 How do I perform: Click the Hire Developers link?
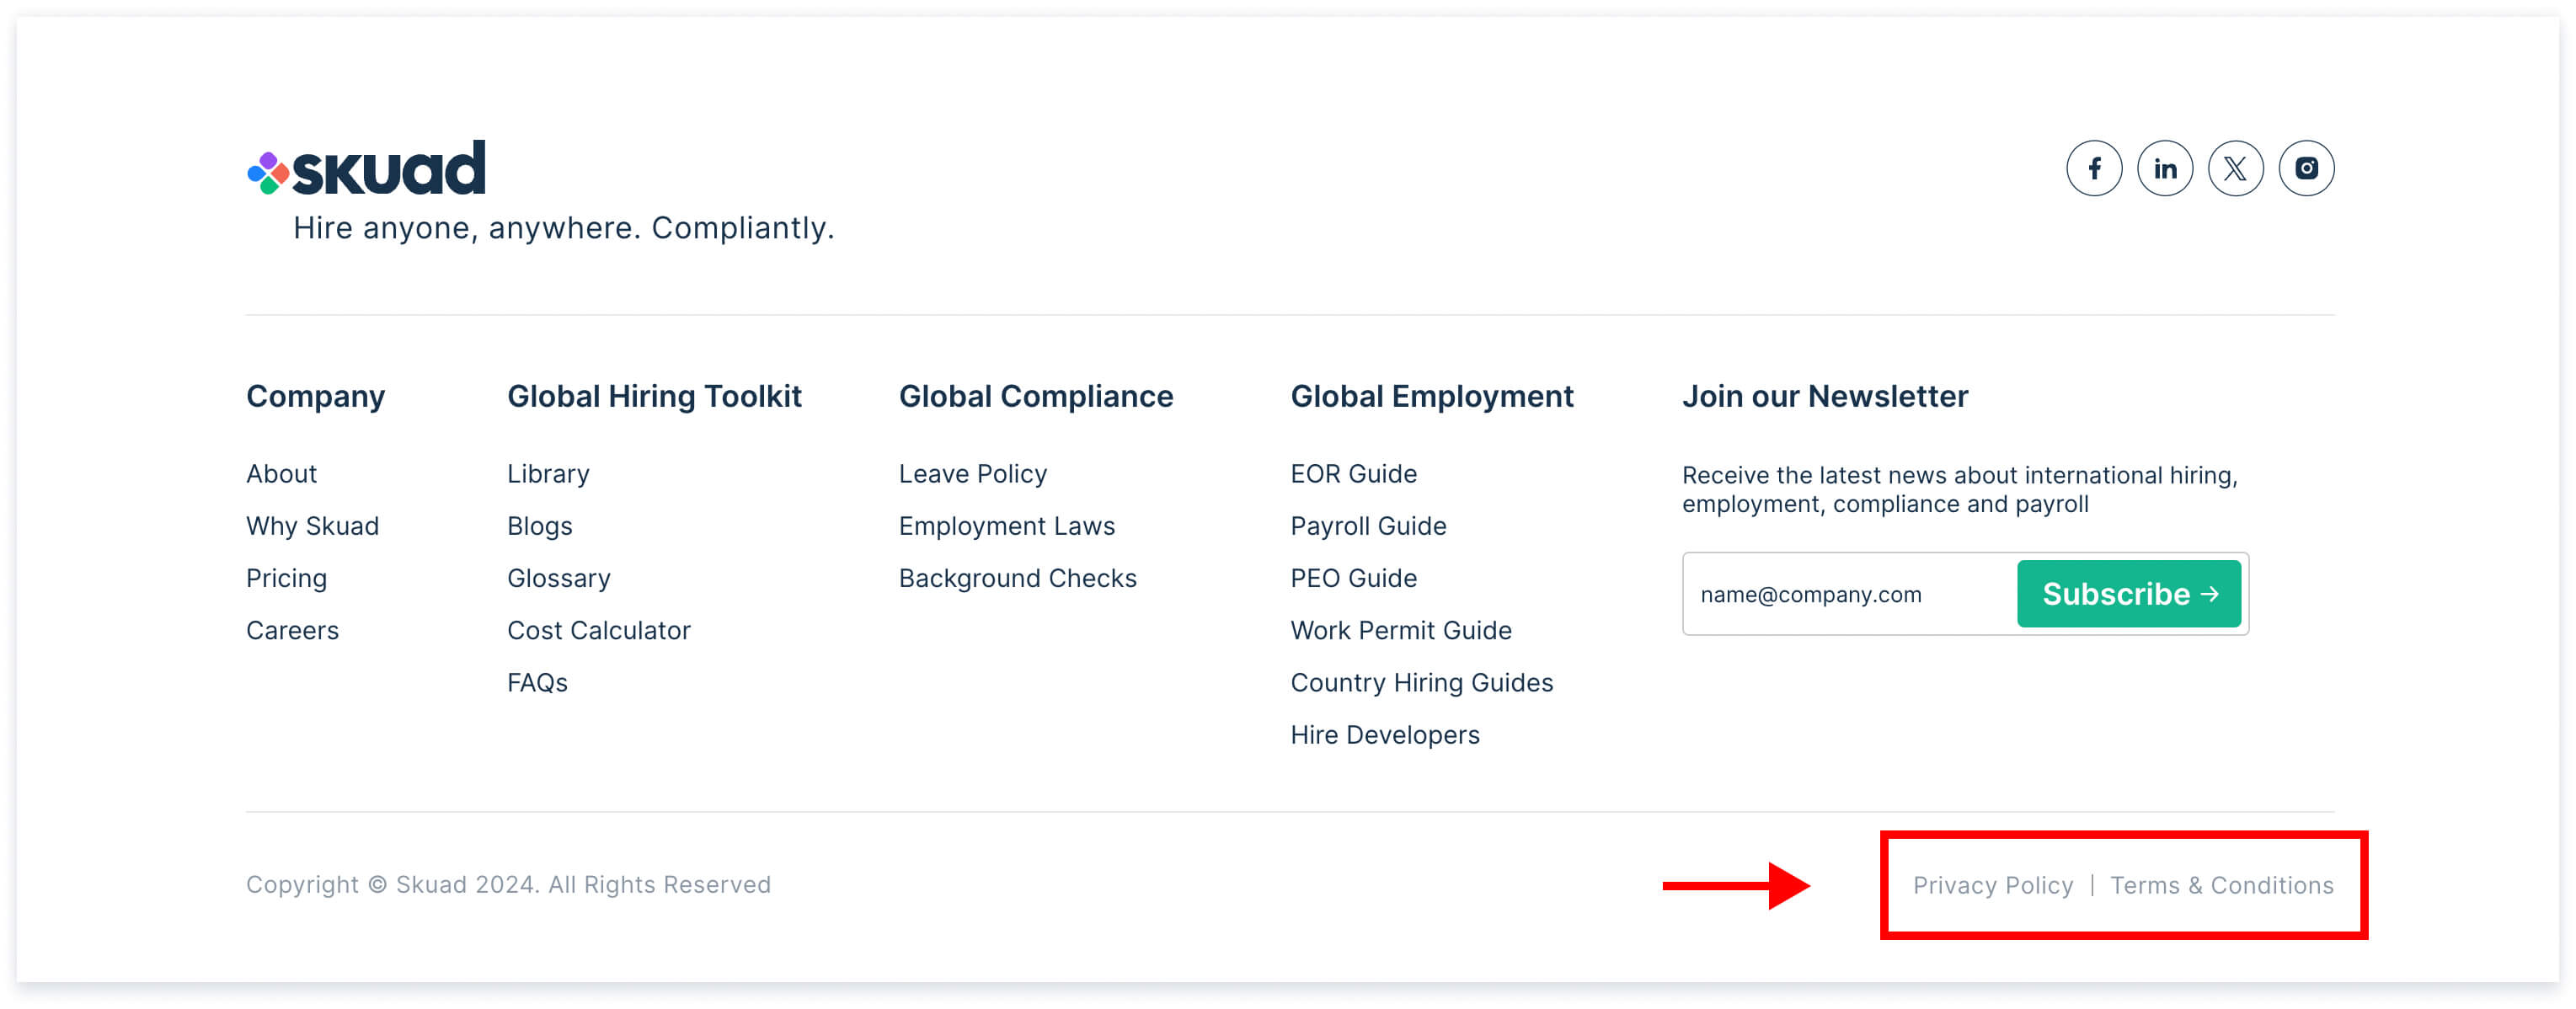[1384, 735]
